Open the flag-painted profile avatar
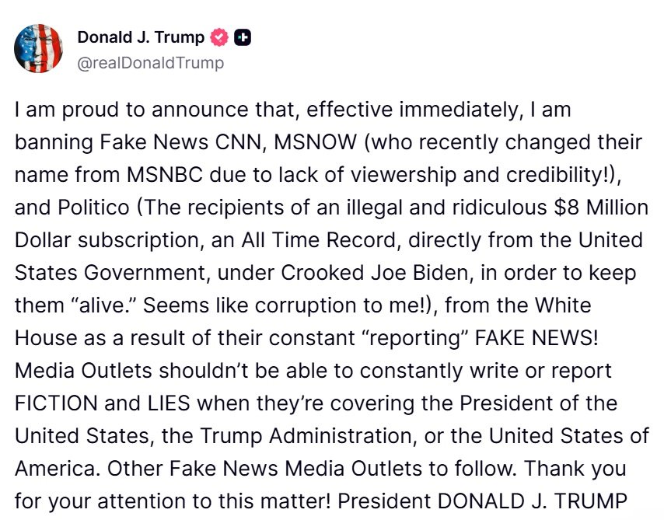The width and height of the screenshot is (664, 520). (x=39, y=48)
